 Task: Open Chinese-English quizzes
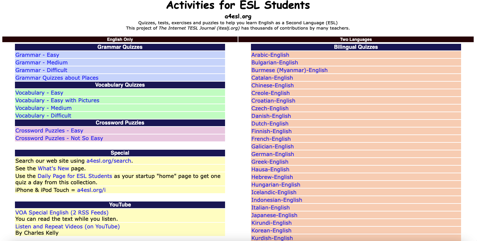click(273, 86)
